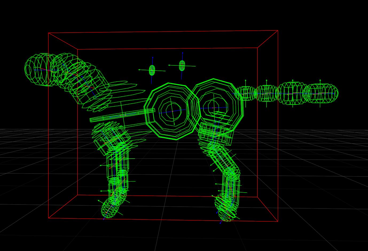This screenshot has height=251, width=368.
Task: Click the tail base segment nearest the body
Action: click(246, 93)
